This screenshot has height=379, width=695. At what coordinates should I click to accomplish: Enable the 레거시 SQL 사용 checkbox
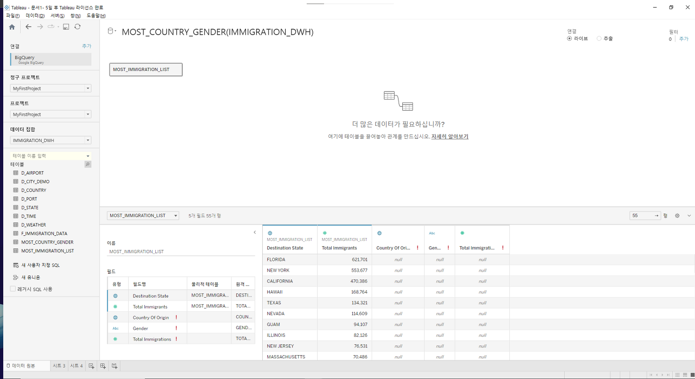13,289
